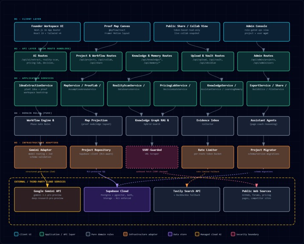Click the Client UI legend swatch

pyautogui.click(x=16, y=234)
